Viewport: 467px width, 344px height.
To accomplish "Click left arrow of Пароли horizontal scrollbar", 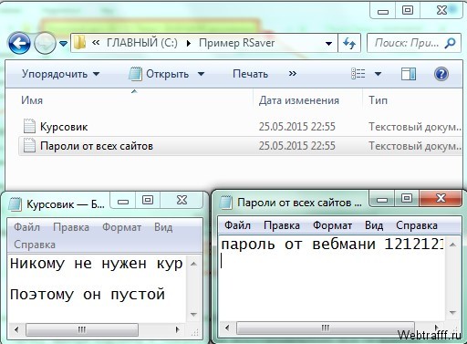I will click(227, 328).
